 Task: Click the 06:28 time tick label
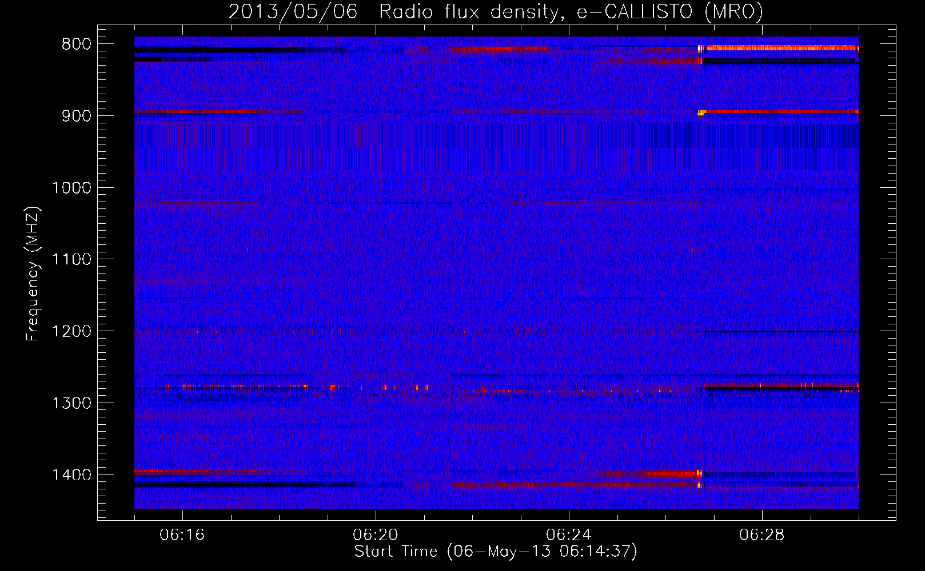[762, 535]
